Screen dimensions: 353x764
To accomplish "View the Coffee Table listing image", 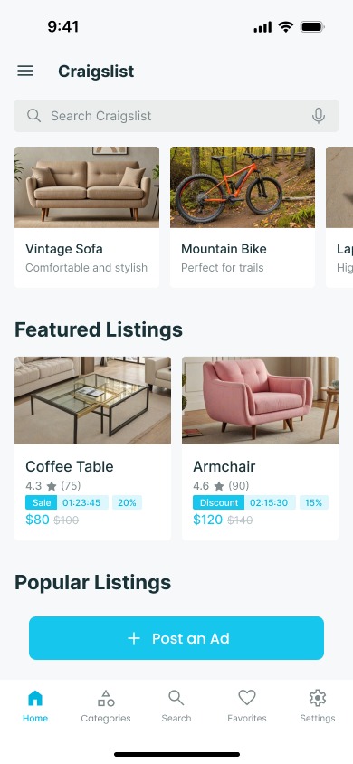I will pyautogui.click(x=92, y=400).
